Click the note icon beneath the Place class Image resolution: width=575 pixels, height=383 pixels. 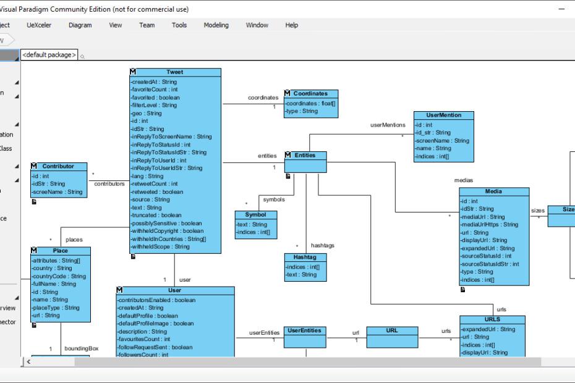34,324
